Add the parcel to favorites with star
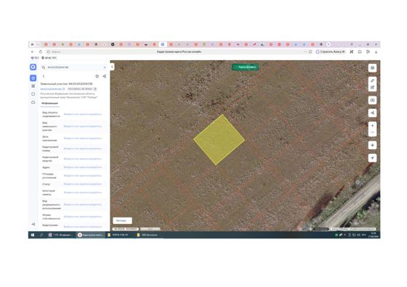Screen dimensions: 407x287 click(x=97, y=76)
